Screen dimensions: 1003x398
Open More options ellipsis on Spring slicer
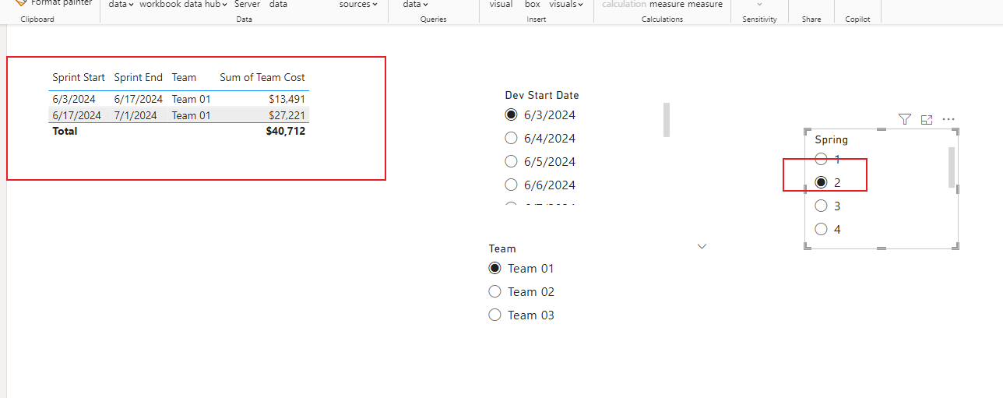click(x=948, y=119)
